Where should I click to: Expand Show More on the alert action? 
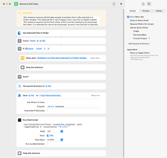[95, 58]
